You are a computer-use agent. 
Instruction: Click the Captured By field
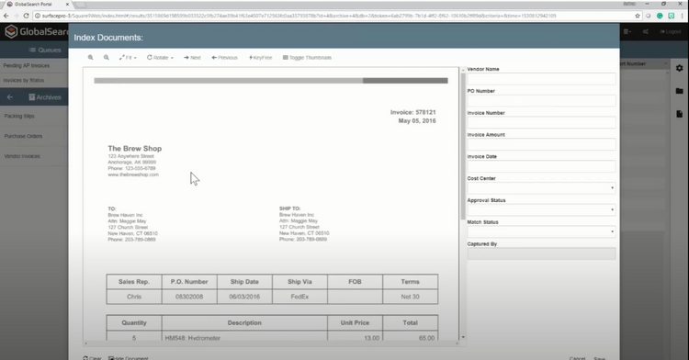541,253
